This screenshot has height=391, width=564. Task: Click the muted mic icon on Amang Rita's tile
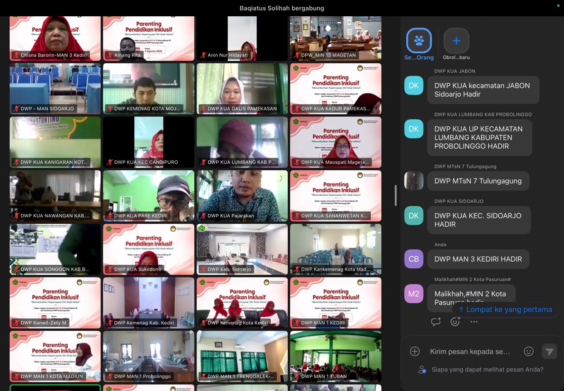[x=109, y=55]
